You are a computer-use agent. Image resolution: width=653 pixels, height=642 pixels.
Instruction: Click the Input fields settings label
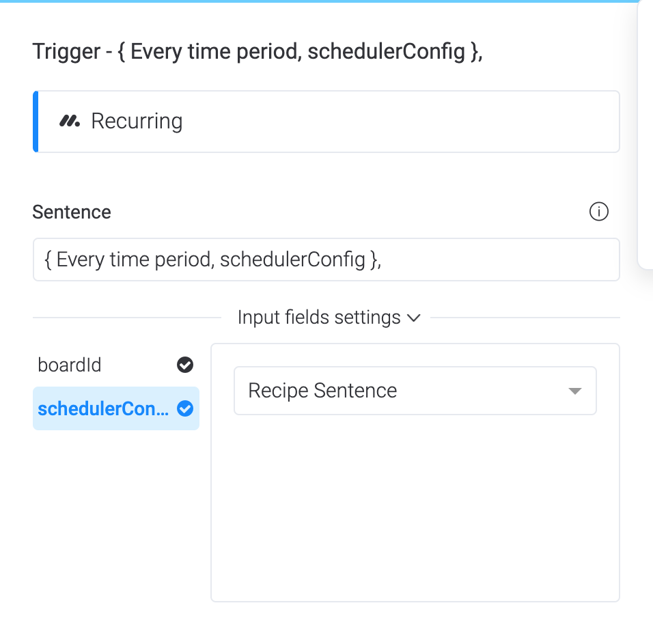pyautogui.click(x=319, y=318)
